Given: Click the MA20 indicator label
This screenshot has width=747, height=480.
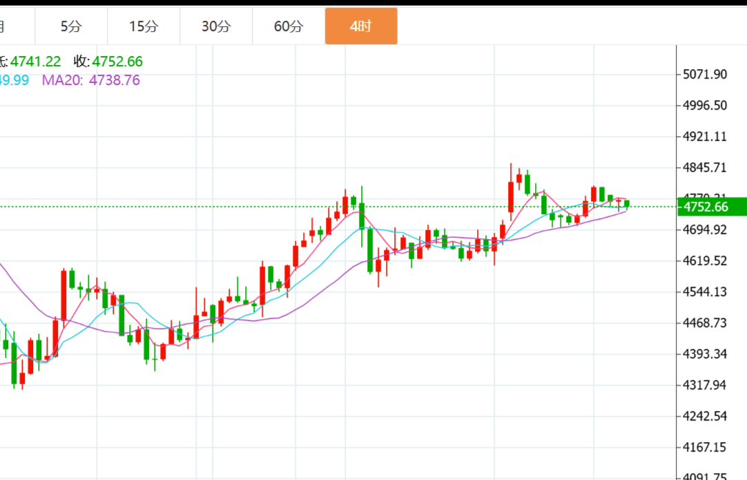Looking at the screenshot, I should [x=90, y=80].
